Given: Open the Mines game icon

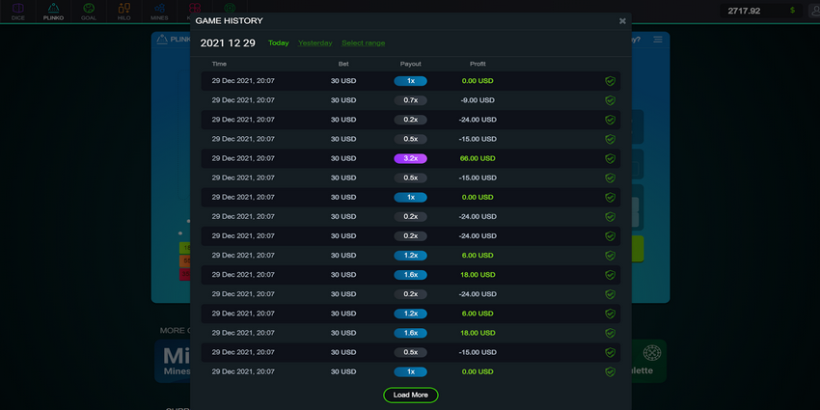Looking at the screenshot, I should [x=159, y=12].
